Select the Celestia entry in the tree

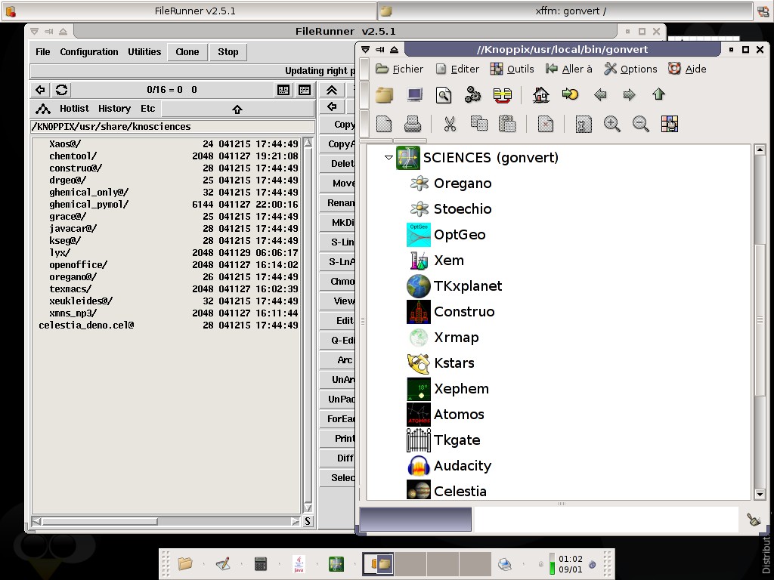coord(460,491)
